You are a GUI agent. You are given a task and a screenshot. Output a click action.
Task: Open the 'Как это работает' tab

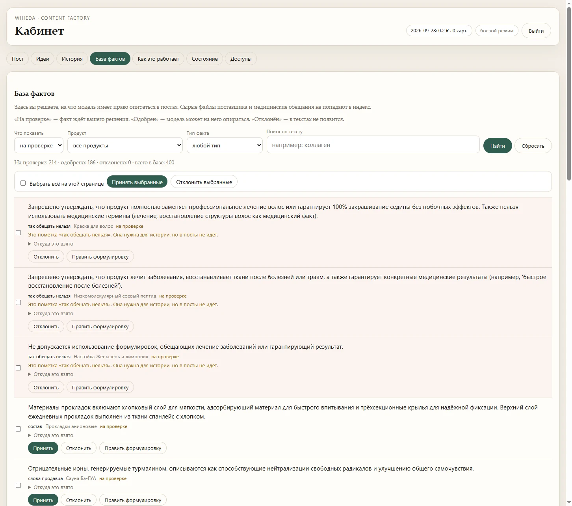pos(158,59)
